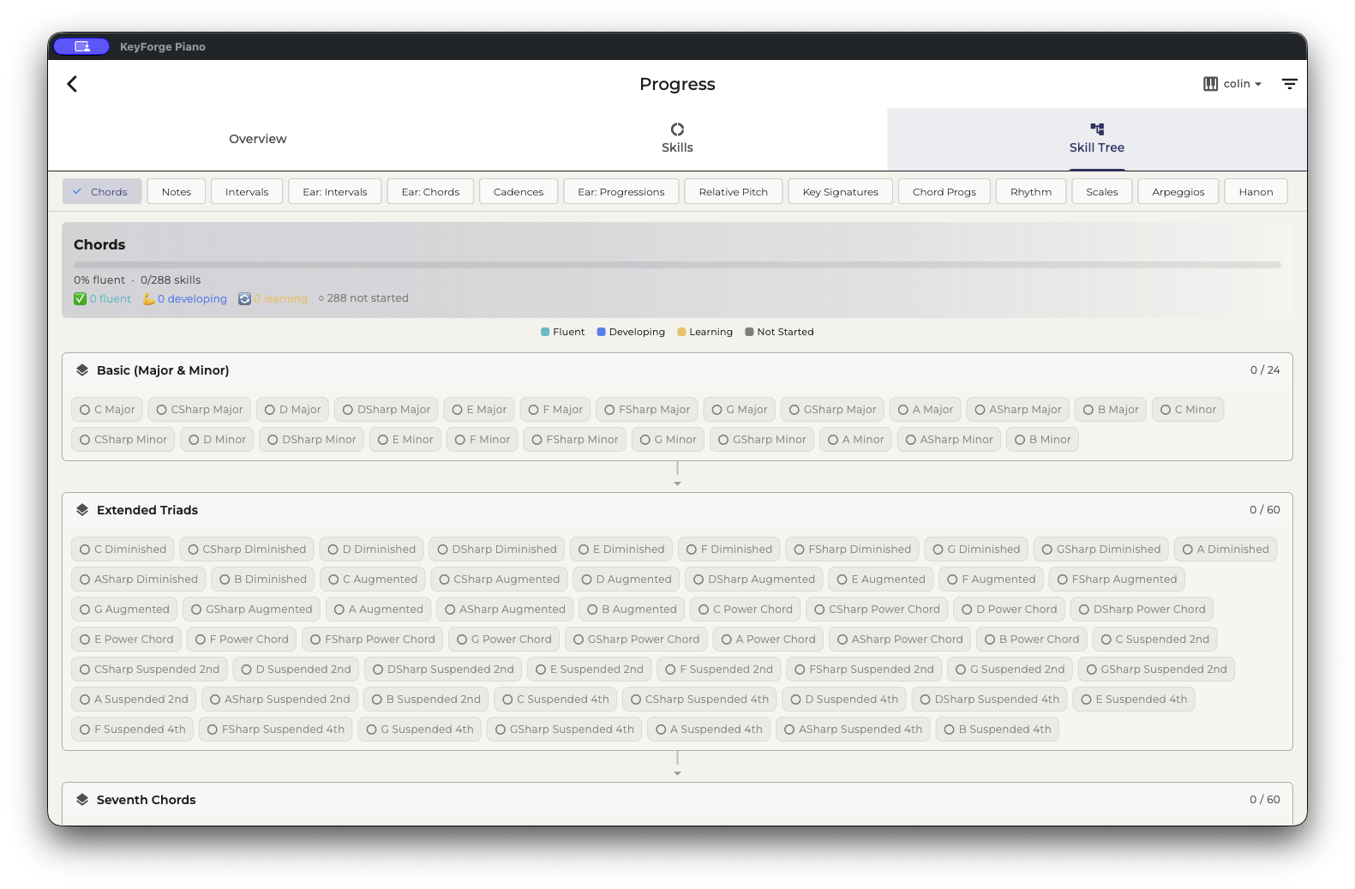Click the circle icon on B Suspended 4th
The height and width of the screenshot is (889, 1355).
950,730
